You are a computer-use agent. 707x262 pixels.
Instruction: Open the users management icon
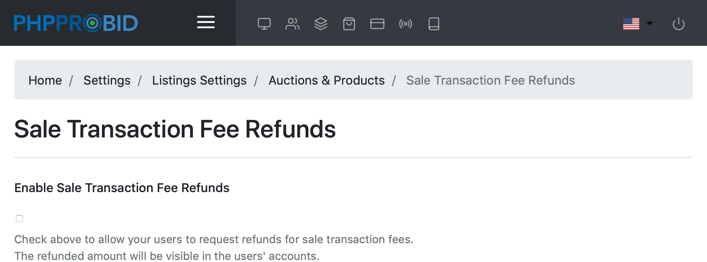[292, 24]
